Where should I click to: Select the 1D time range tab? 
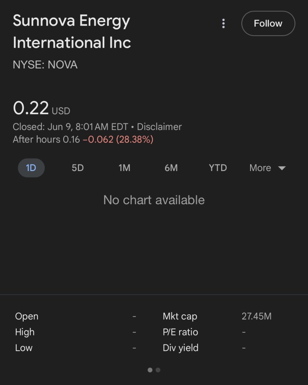click(31, 168)
